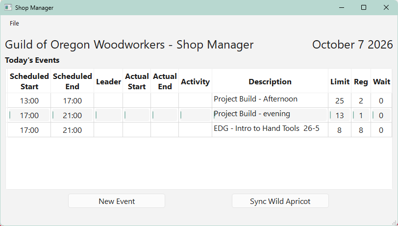Click the Actual End column header
The width and height of the screenshot is (398, 226).
click(x=165, y=81)
